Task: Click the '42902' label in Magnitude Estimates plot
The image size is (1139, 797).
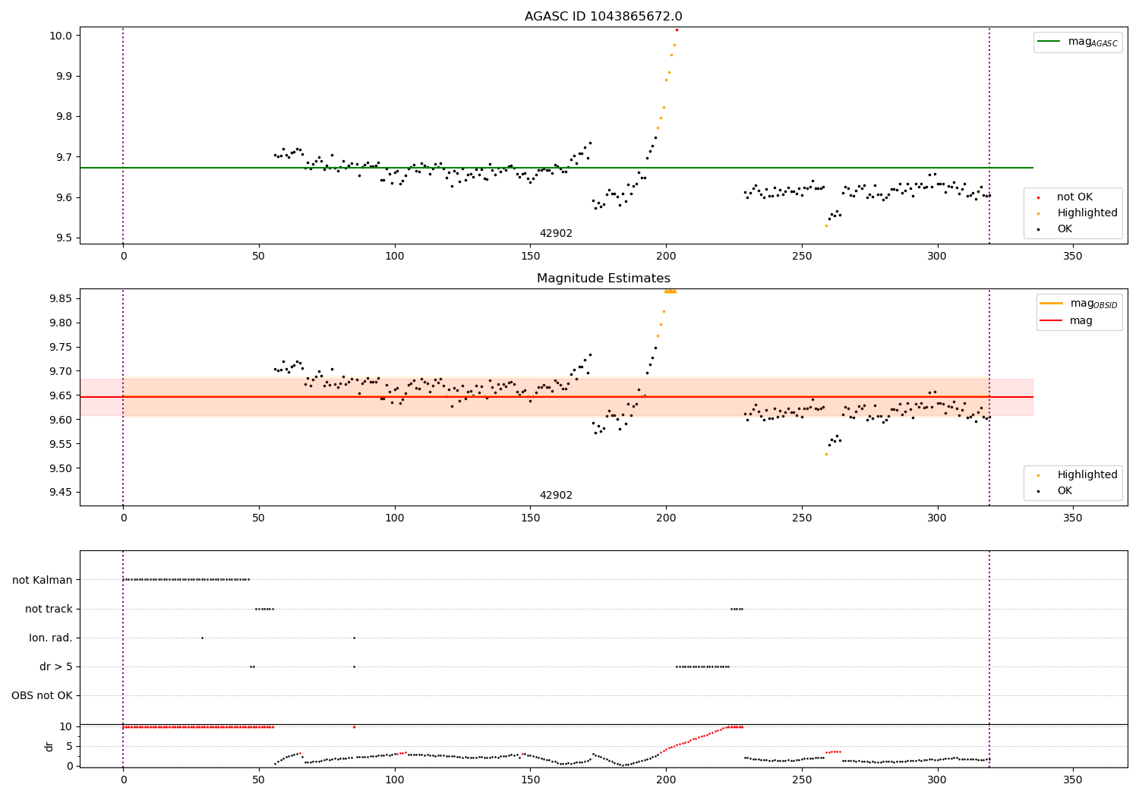Action: tap(556, 496)
